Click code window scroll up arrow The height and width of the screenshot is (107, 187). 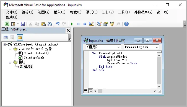[x=159, y=55]
